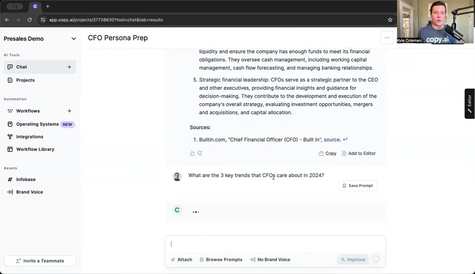Open the three-dot more options menu
The width and height of the screenshot is (475, 274).
[x=387, y=38]
